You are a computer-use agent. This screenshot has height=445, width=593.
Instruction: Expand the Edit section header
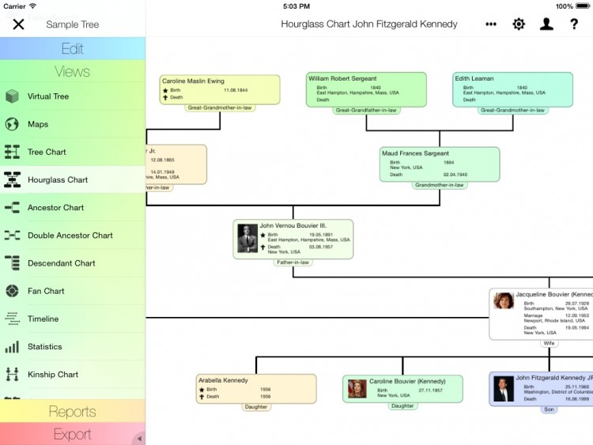pos(73,48)
